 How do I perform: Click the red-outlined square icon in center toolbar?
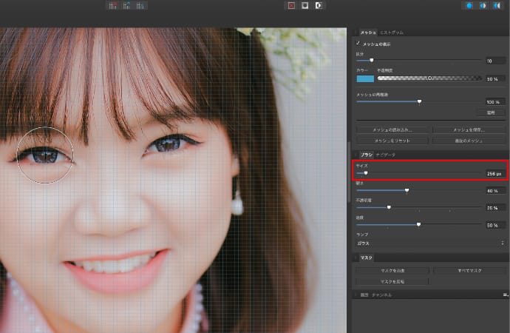tap(291, 5)
